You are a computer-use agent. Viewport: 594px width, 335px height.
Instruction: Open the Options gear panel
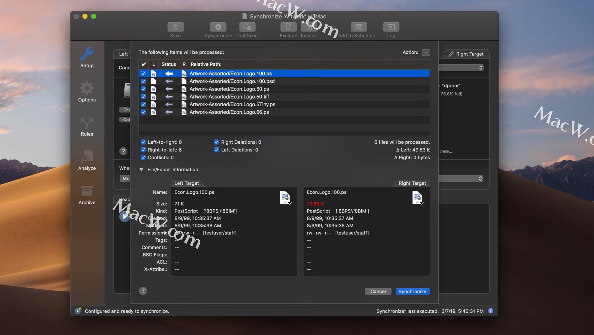coord(87,92)
